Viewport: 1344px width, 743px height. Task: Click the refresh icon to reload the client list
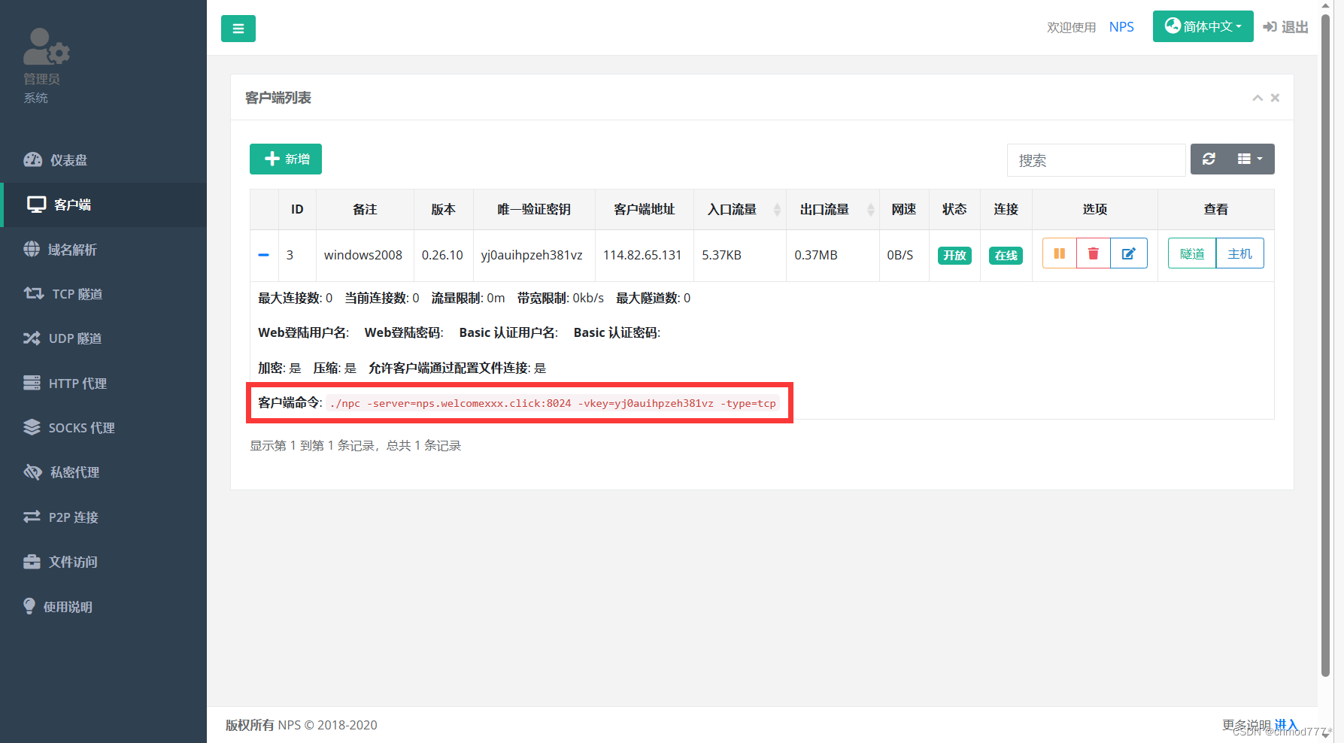(x=1209, y=159)
